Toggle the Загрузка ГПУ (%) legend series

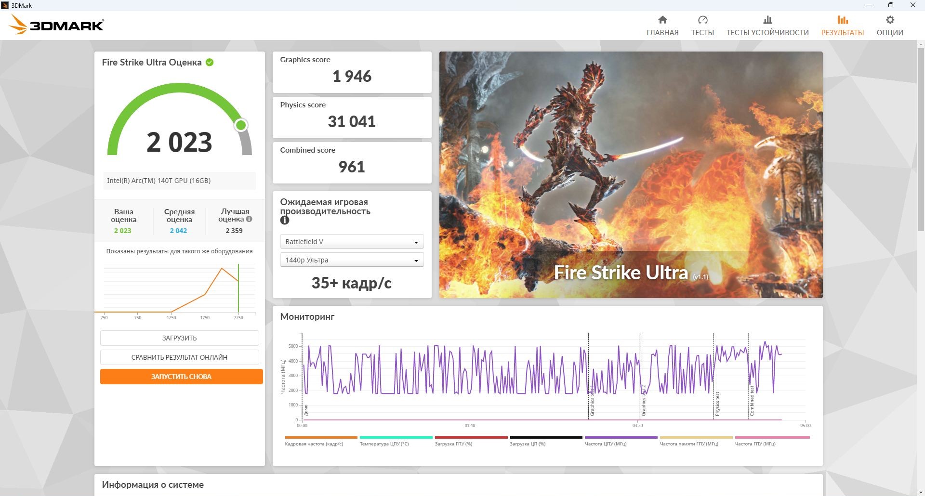click(471, 441)
